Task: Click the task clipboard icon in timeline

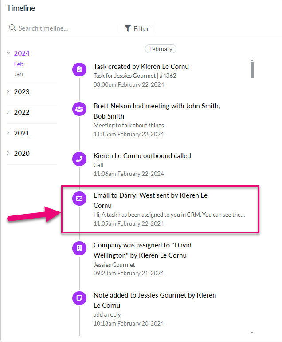Action: pos(79,69)
